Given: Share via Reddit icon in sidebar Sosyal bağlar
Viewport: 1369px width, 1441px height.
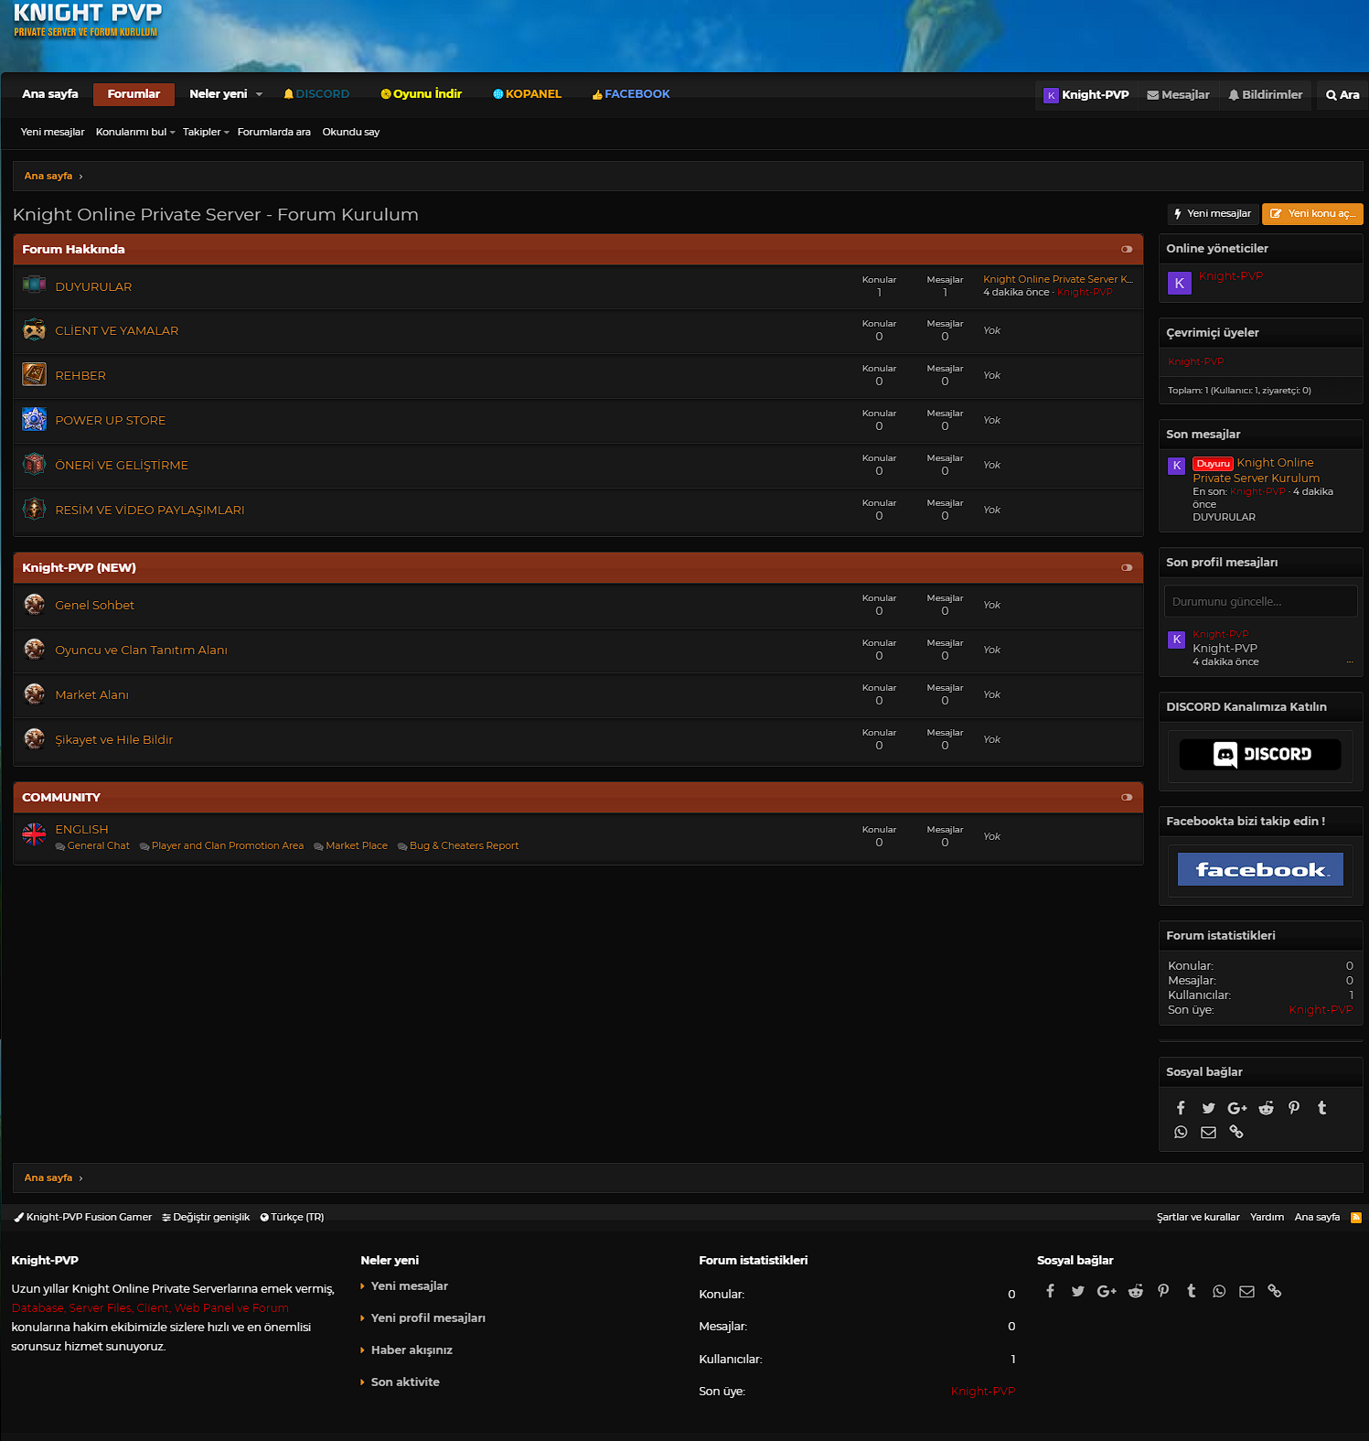Looking at the screenshot, I should tap(1266, 1108).
